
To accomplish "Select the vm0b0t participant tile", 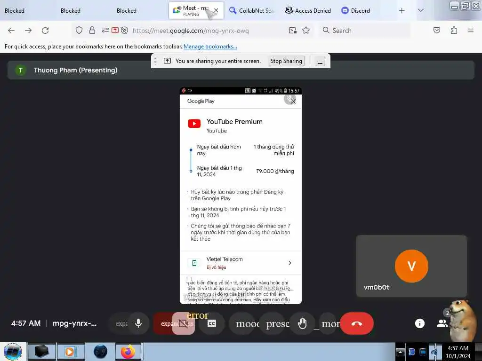I will tap(411, 266).
